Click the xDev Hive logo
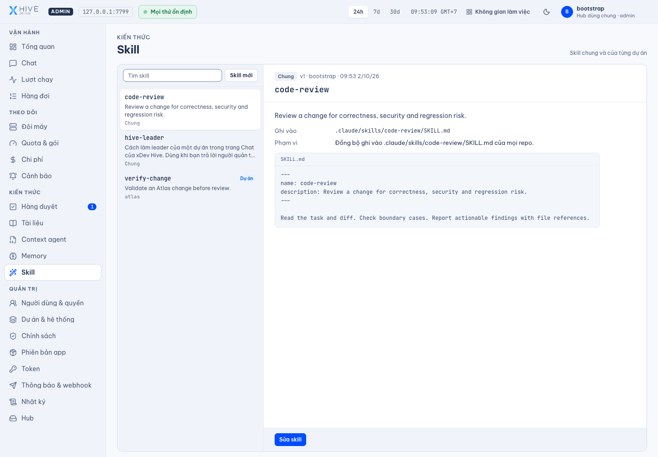Image resolution: width=658 pixels, height=457 pixels. pos(24,11)
